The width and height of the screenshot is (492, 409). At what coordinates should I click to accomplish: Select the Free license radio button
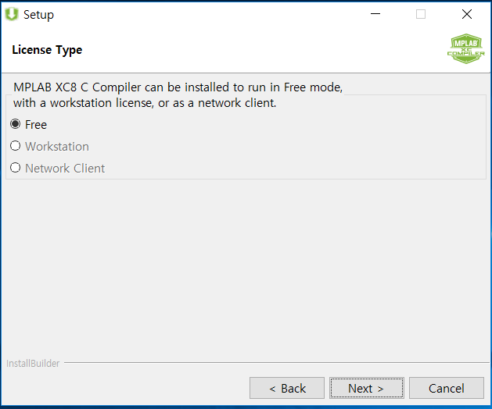pos(16,124)
